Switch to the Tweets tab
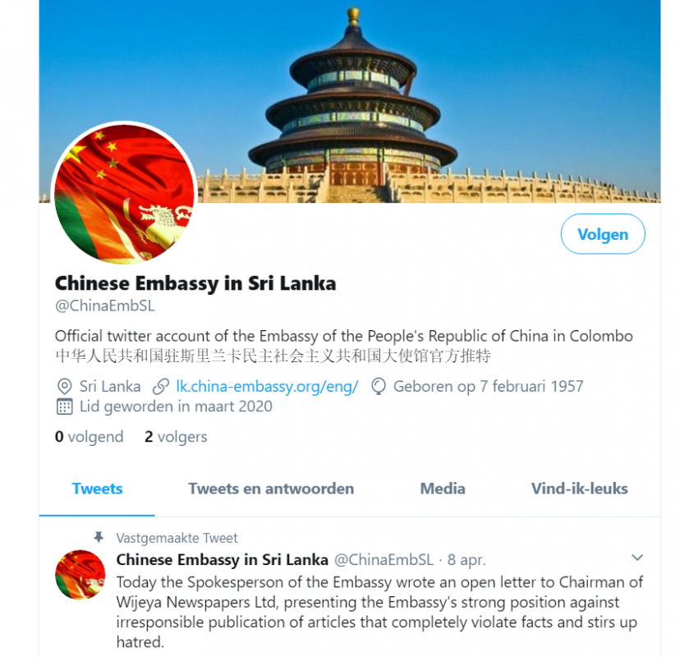The width and height of the screenshot is (675, 657). tap(97, 489)
